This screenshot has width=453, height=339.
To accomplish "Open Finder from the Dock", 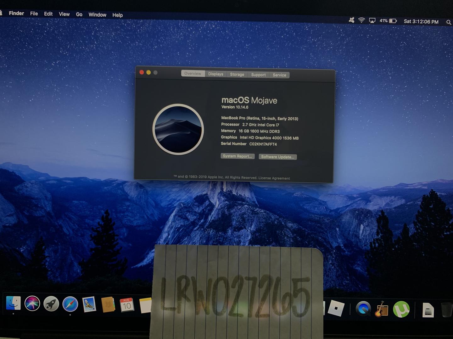I will coord(13,303).
